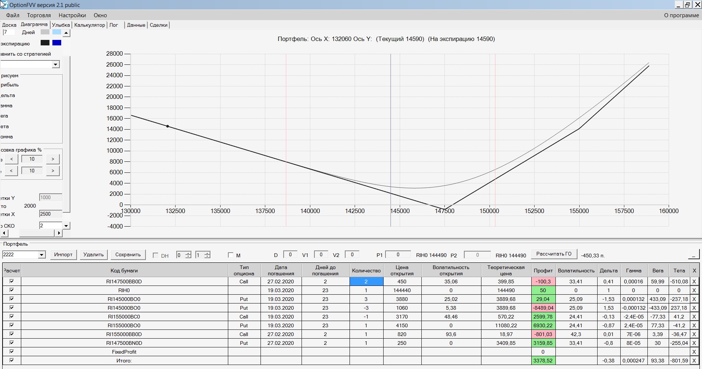Save the portfolio with Сохранить
The image size is (702, 369).
click(x=128, y=255)
